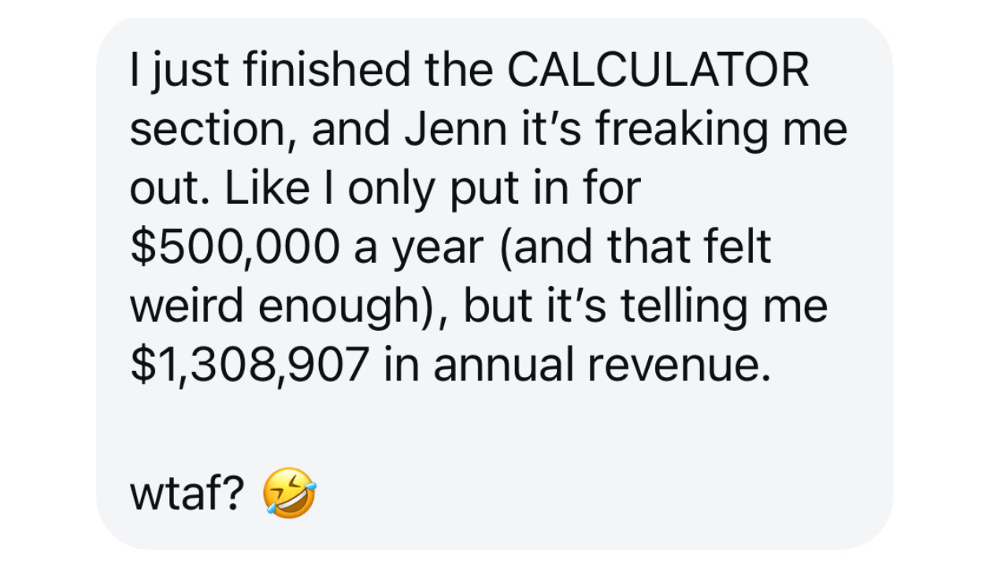Click the rolling laughing emoji
Screen dimensions: 1008x567
(x=291, y=492)
